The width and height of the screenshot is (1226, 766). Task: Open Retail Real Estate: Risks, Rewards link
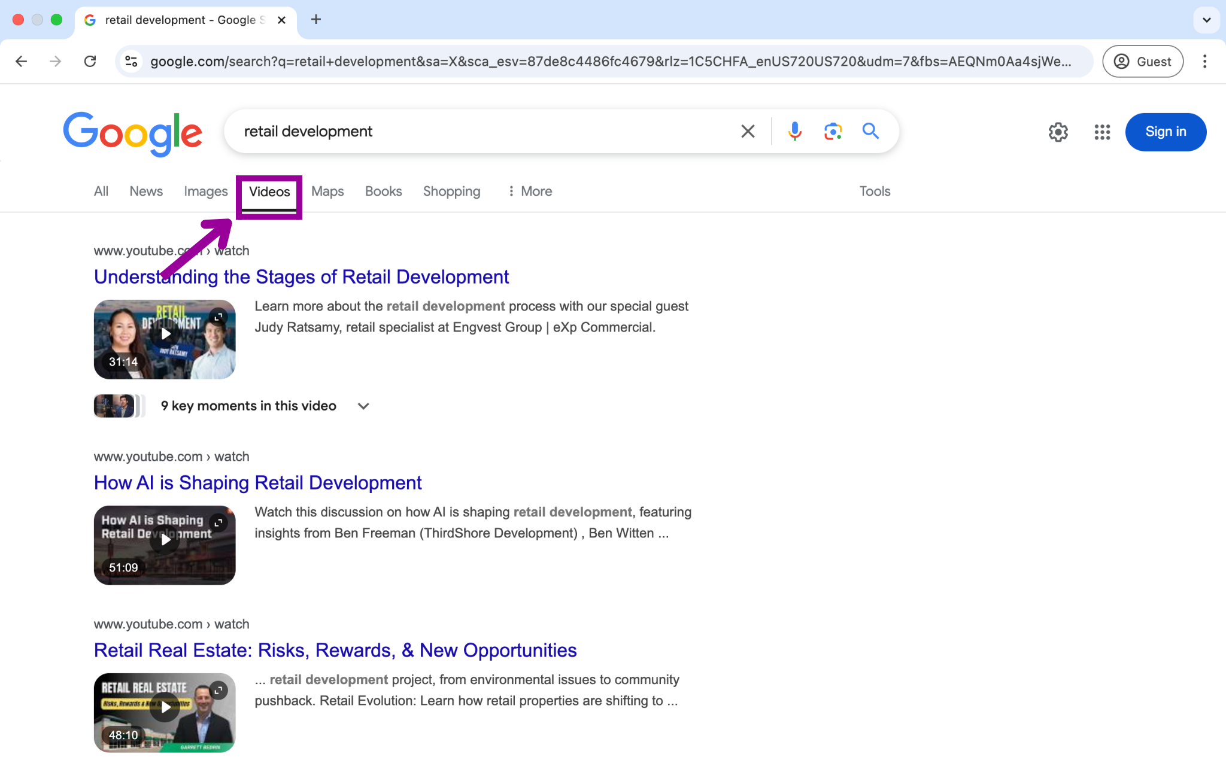point(335,650)
